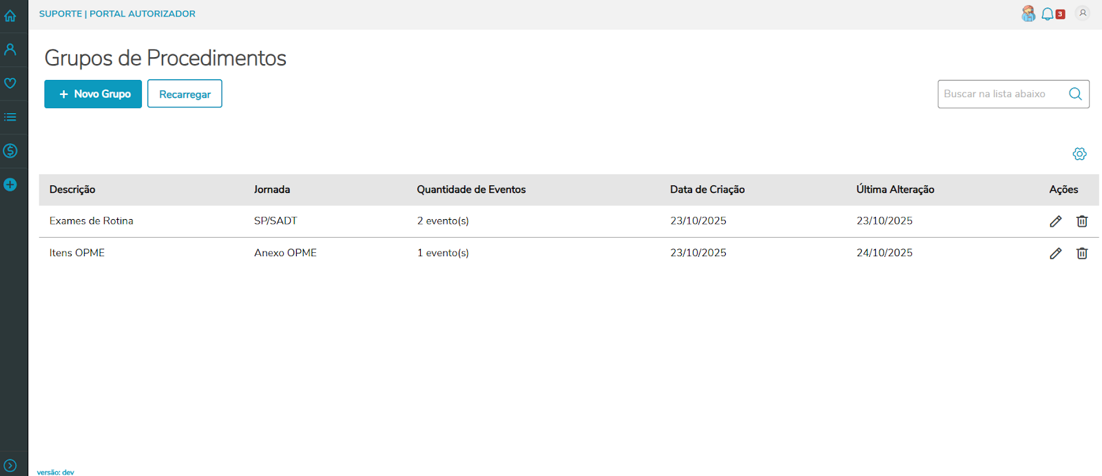
Task: Edit the Itens OPME group
Action: point(1056,253)
